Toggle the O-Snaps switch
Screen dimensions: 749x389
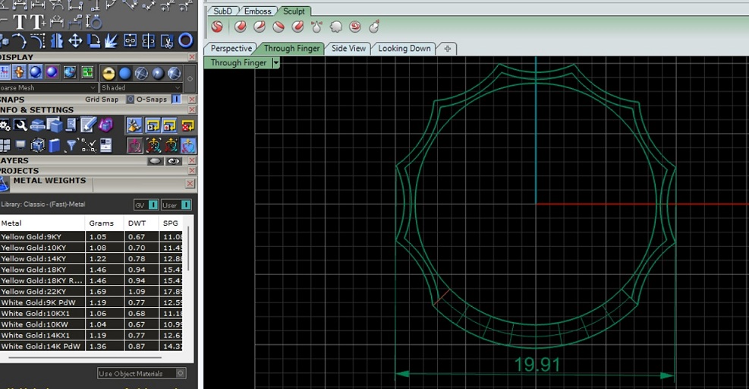(176, 100)
